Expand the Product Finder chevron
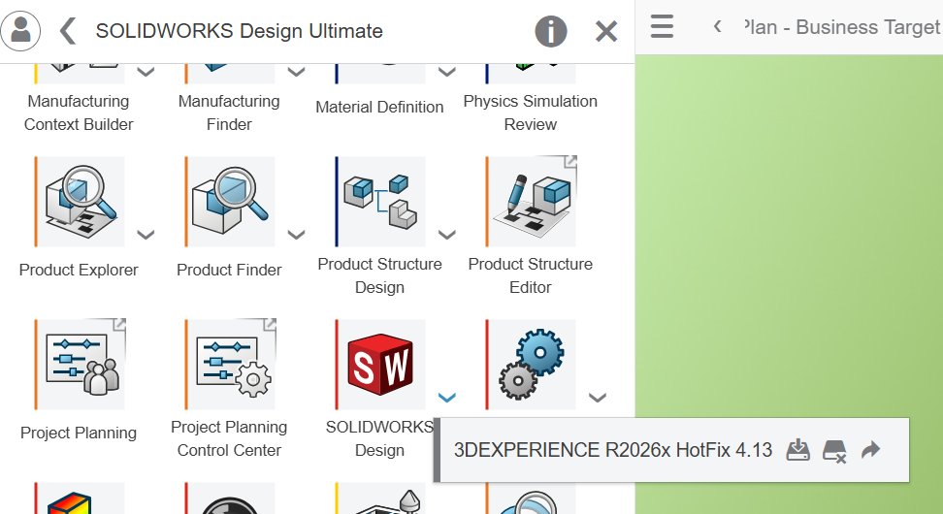Image resolution: width=943 pixels, height=514 pixels. (296, 235)
